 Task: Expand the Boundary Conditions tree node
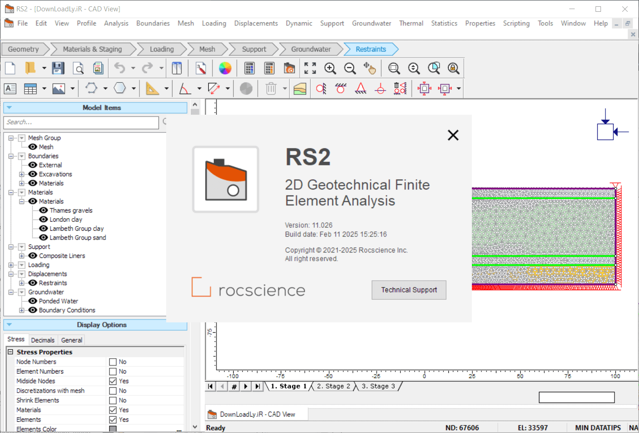[x=21, y=310]
